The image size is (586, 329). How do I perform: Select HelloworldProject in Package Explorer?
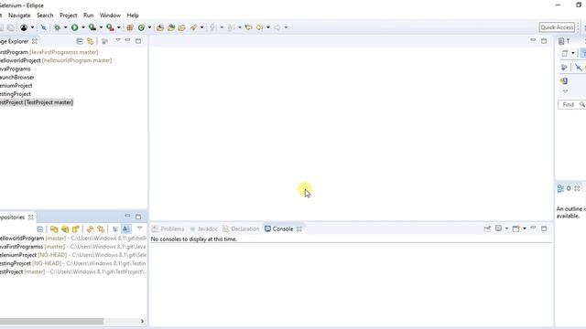pos(56,60)
